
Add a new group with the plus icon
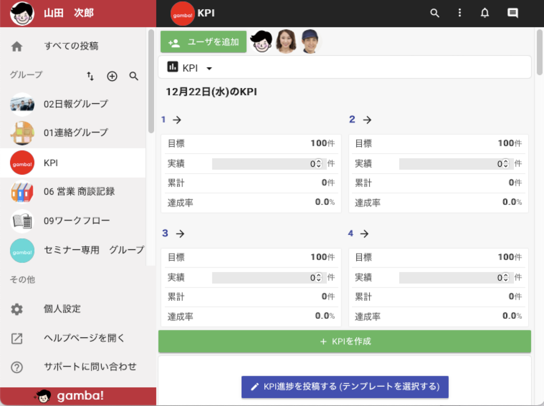112,76
